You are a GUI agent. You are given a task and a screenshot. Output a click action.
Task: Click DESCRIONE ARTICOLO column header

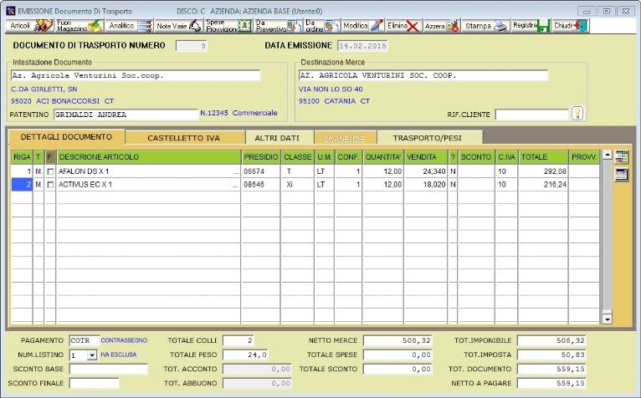tap(149, 157)
